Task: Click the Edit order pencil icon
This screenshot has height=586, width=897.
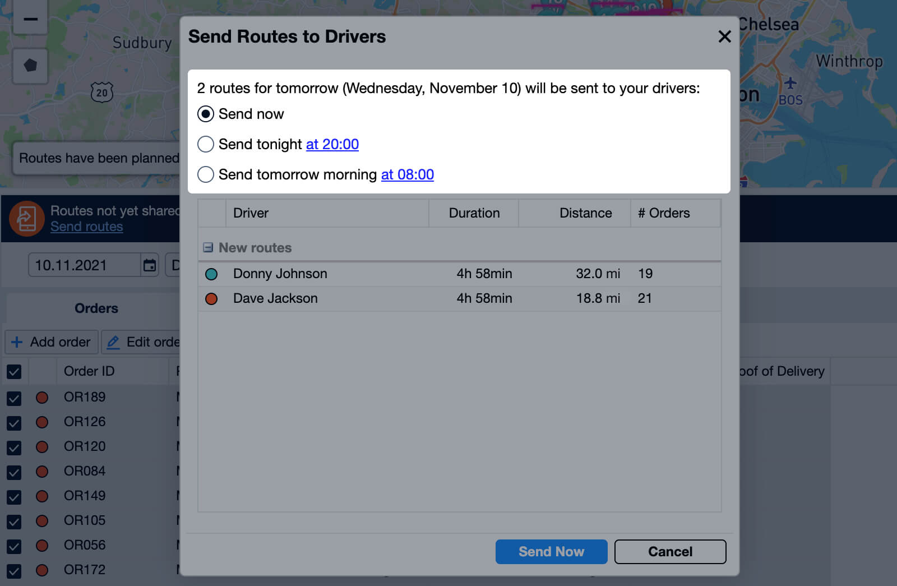Action: pos(114,342)
